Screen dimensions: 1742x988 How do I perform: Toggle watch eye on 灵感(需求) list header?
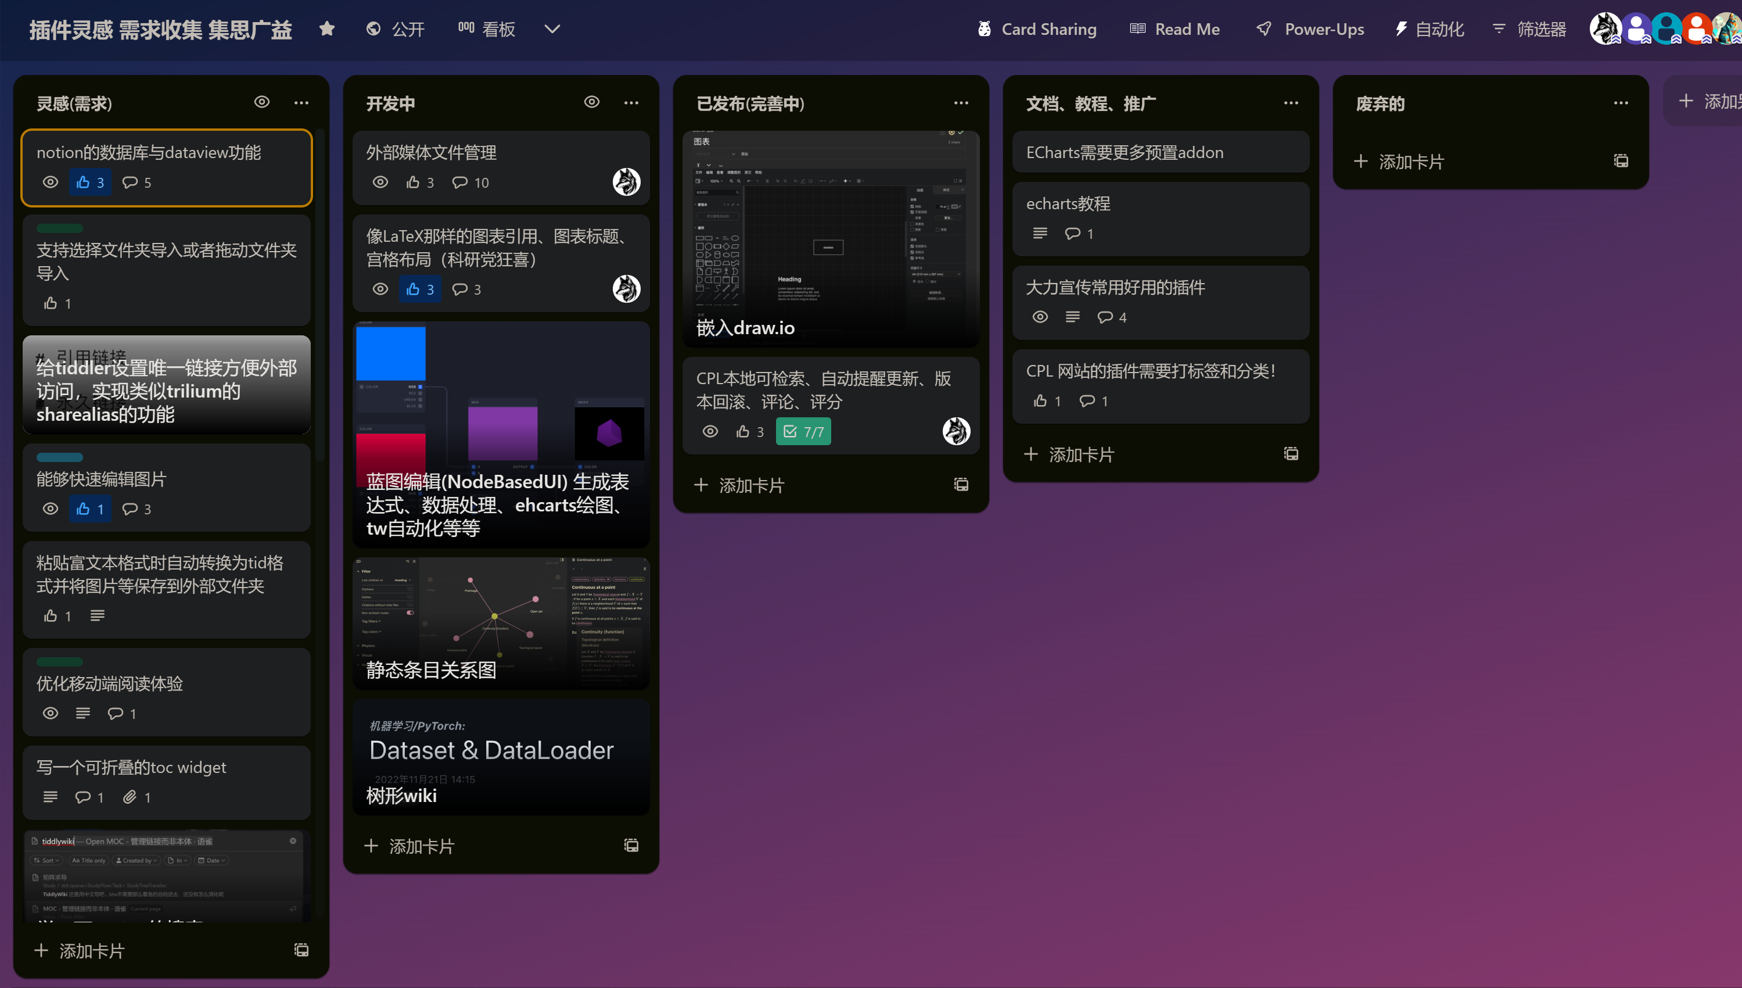coord(262,102)
